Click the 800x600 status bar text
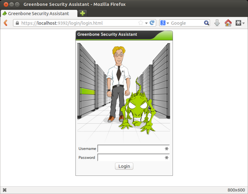 coord(236,190)
